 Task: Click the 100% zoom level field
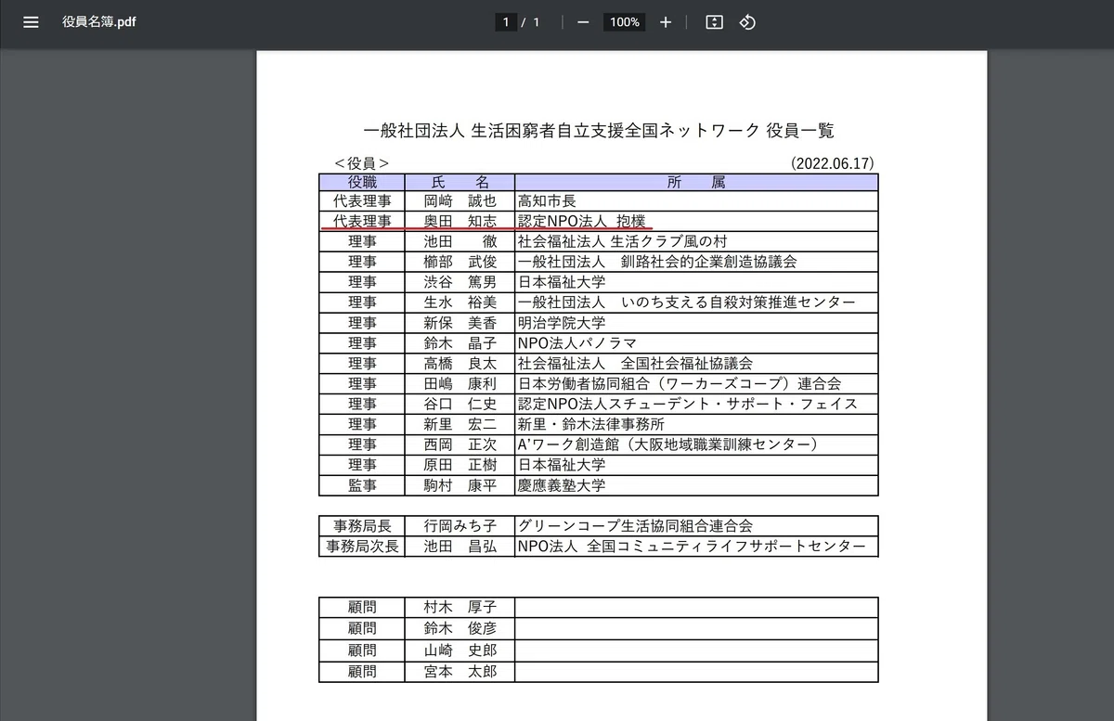coord(625,22)
